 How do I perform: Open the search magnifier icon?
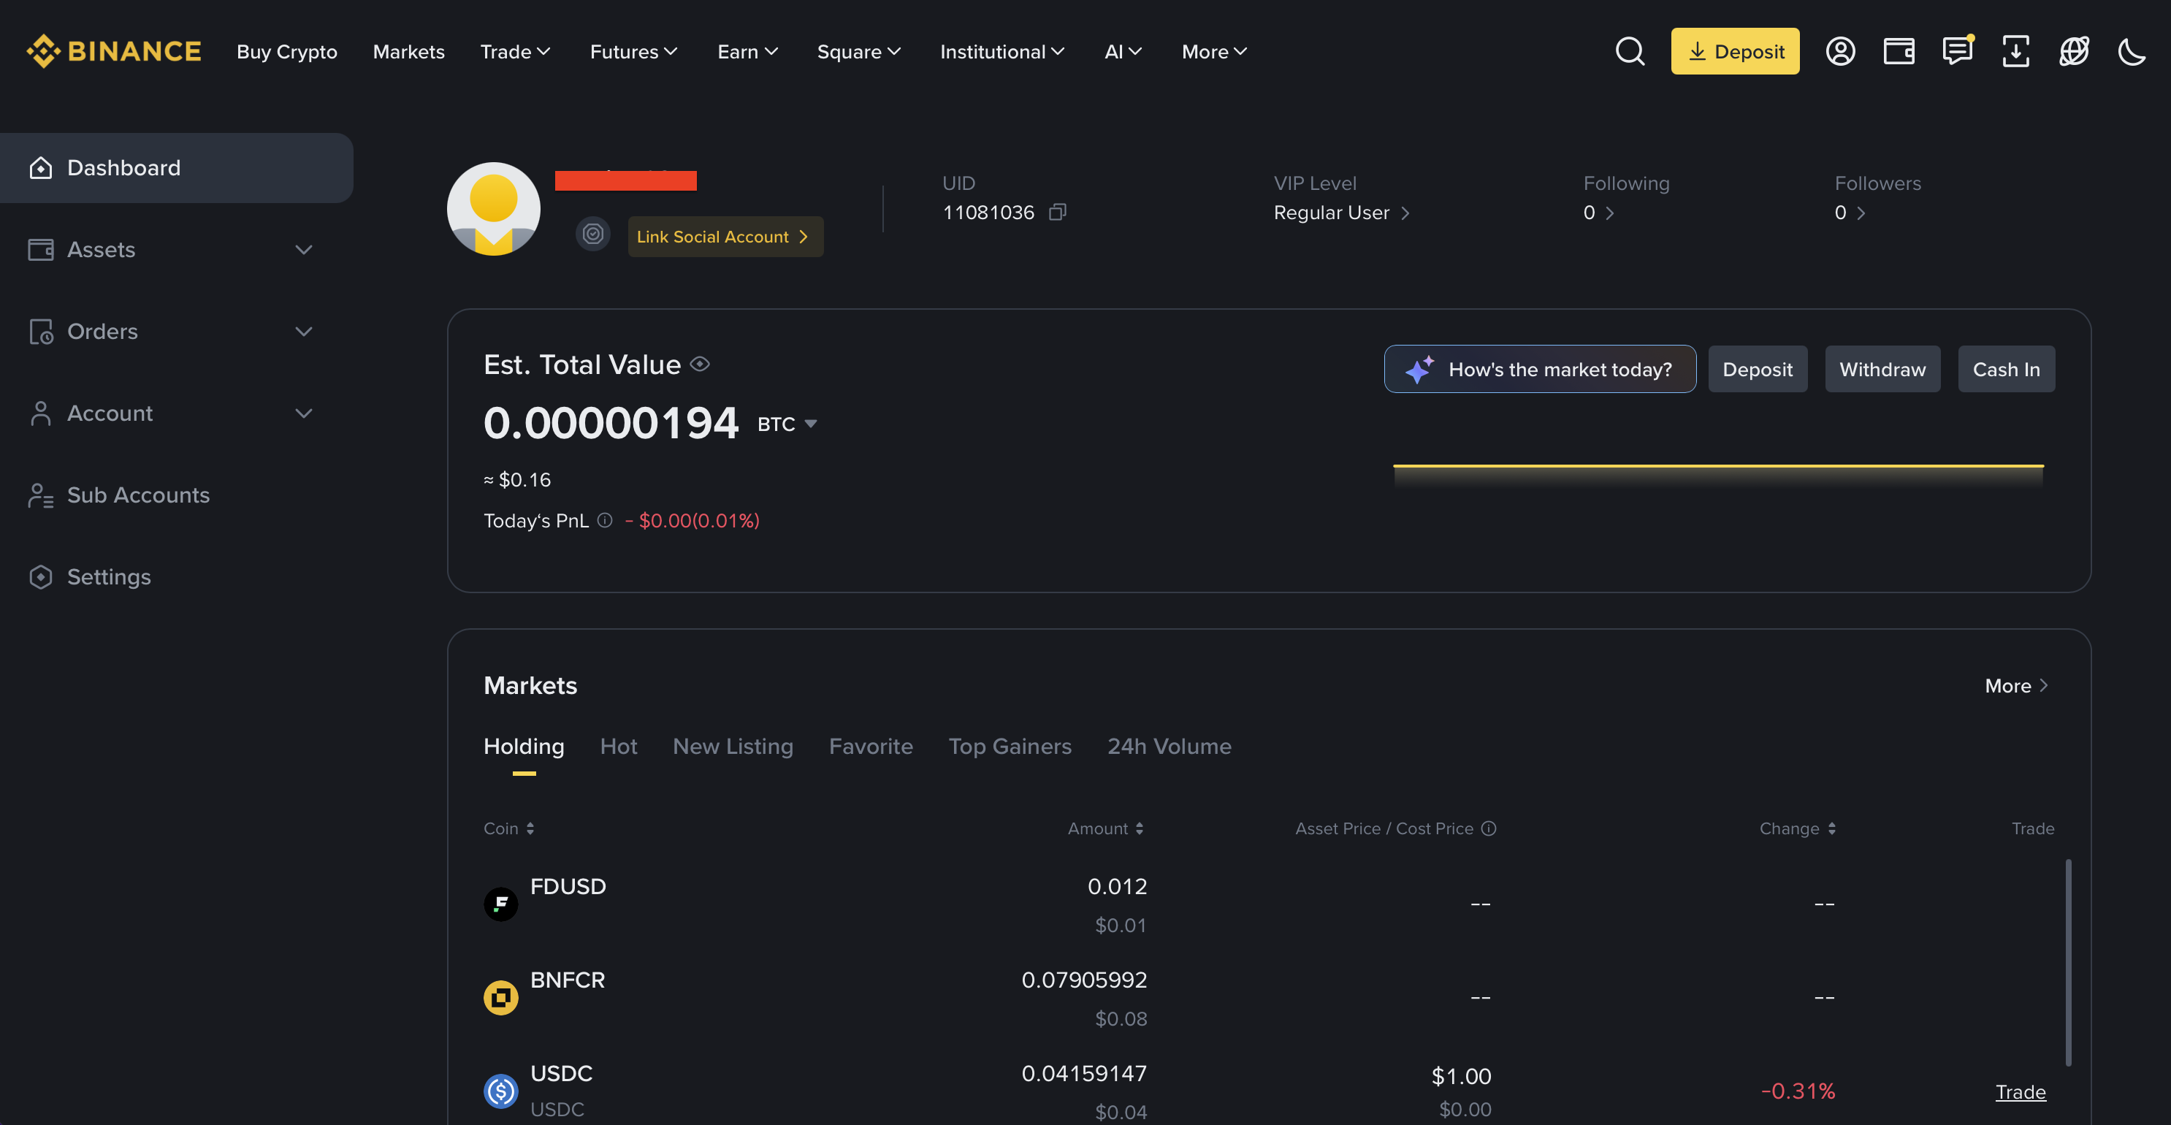coord(1630,51)
